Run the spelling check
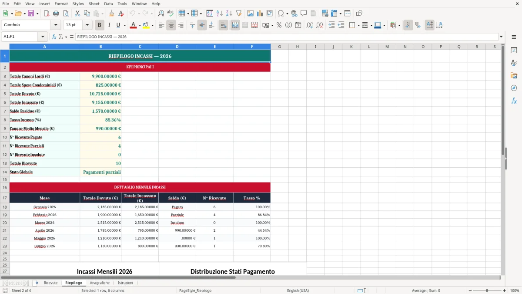 point(171,14)
